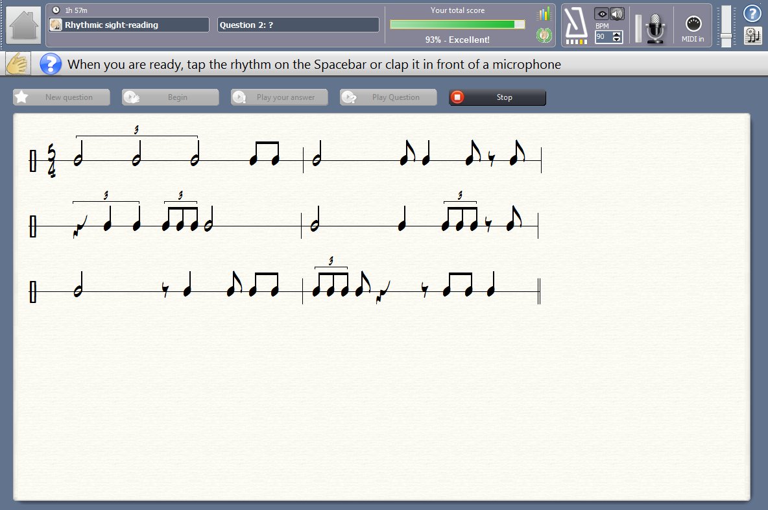The image size is (768, 510).
Task: Toggle the metronome speaker sound button
Action: click(x=616, y=14)
